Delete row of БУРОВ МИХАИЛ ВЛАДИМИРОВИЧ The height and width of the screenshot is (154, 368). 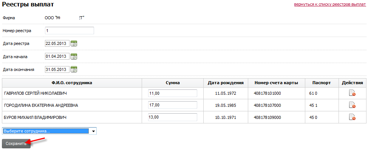click(352, 117)
